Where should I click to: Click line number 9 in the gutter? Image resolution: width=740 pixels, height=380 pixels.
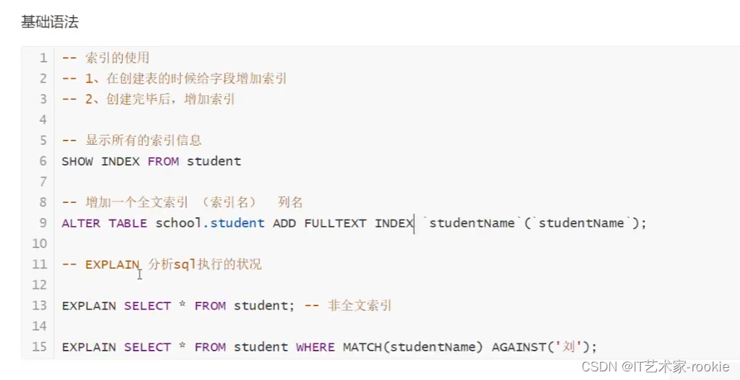click(43, 223)
